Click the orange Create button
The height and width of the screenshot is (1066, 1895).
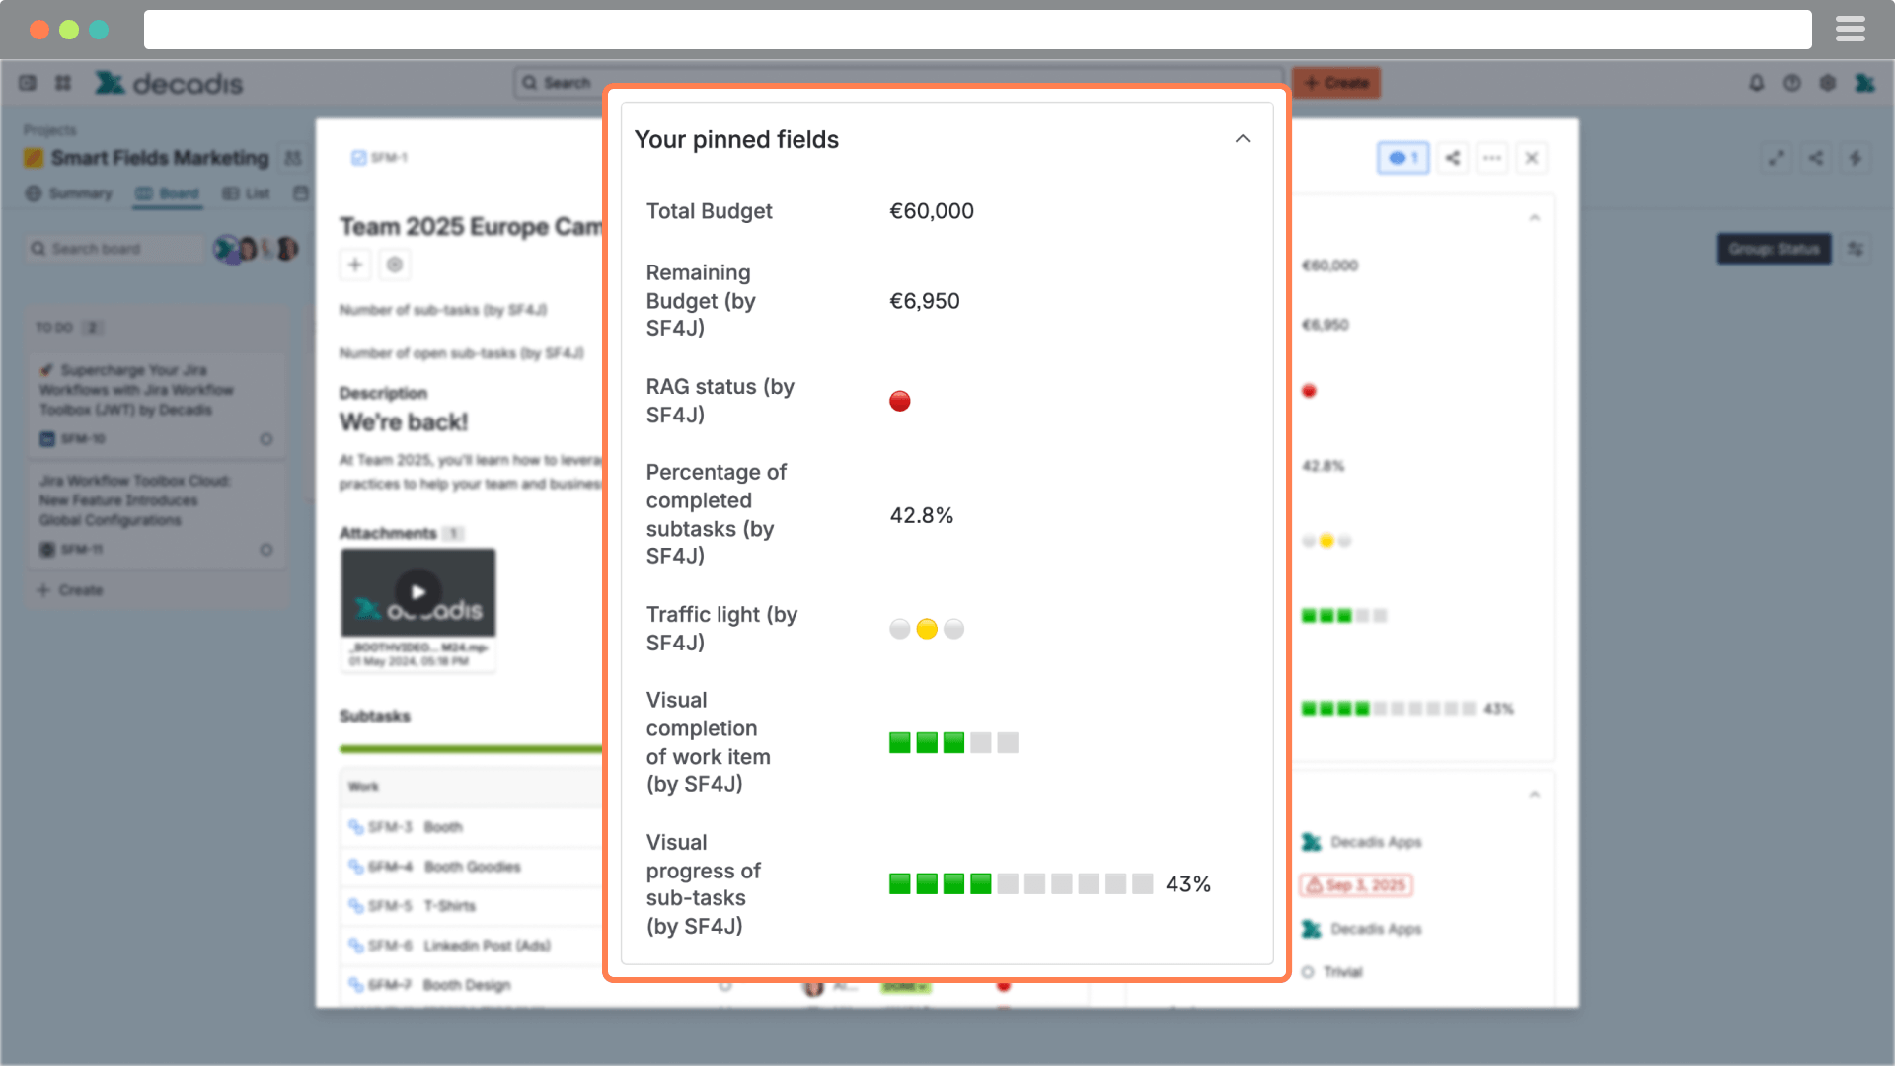(x=1336, y=83)
